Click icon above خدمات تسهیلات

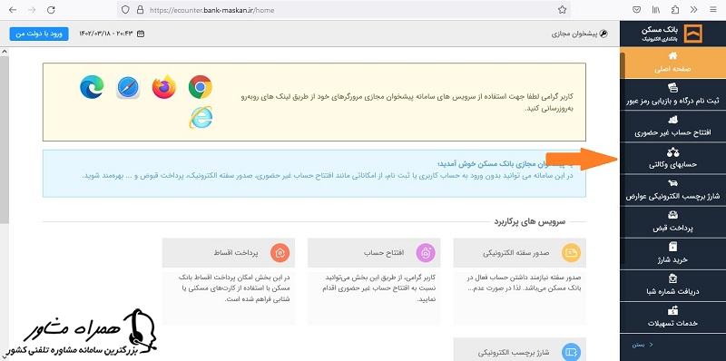pyautogui.click(x=673, y=309)
